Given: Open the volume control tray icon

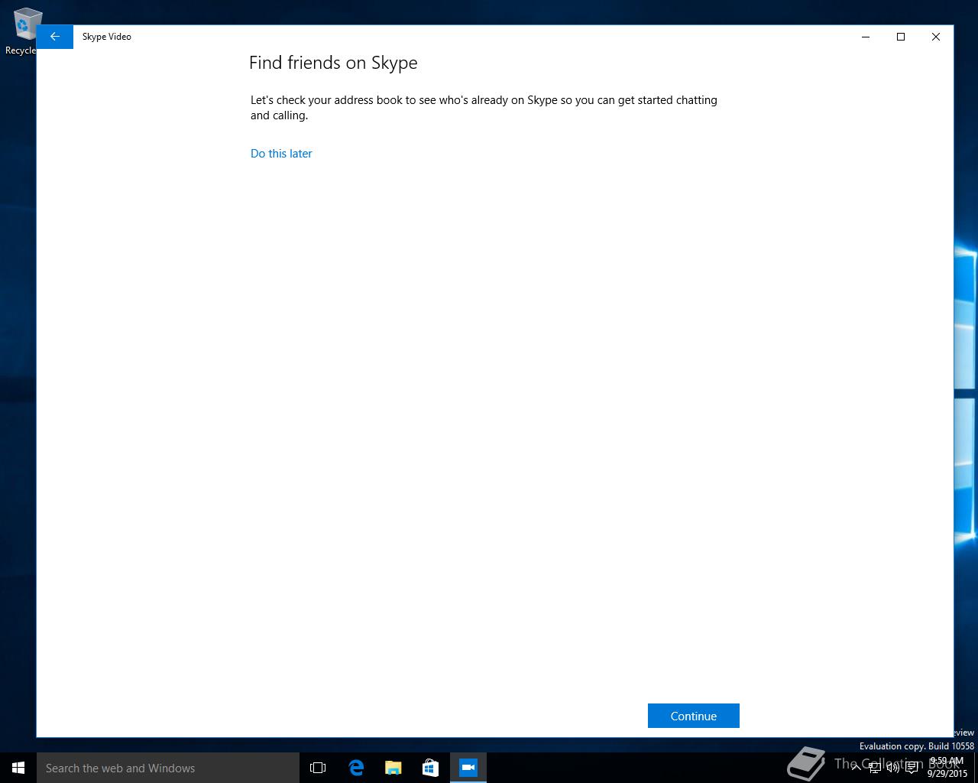Looking at the screenshot, I should coord(892,768).
